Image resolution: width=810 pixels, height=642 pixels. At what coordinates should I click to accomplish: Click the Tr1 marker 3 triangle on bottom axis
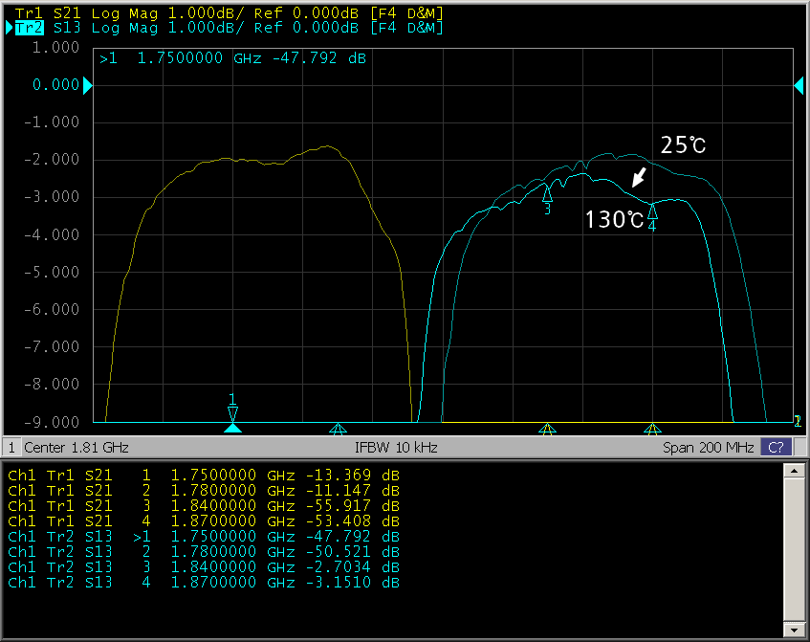[548, 429]
